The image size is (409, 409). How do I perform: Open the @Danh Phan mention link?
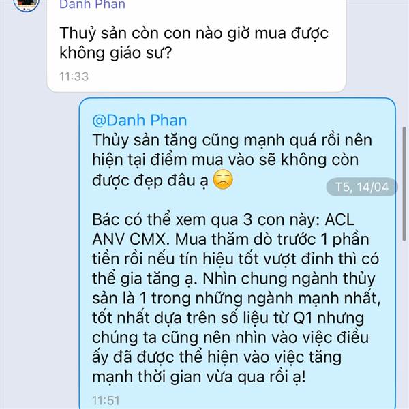coord(140,120)
